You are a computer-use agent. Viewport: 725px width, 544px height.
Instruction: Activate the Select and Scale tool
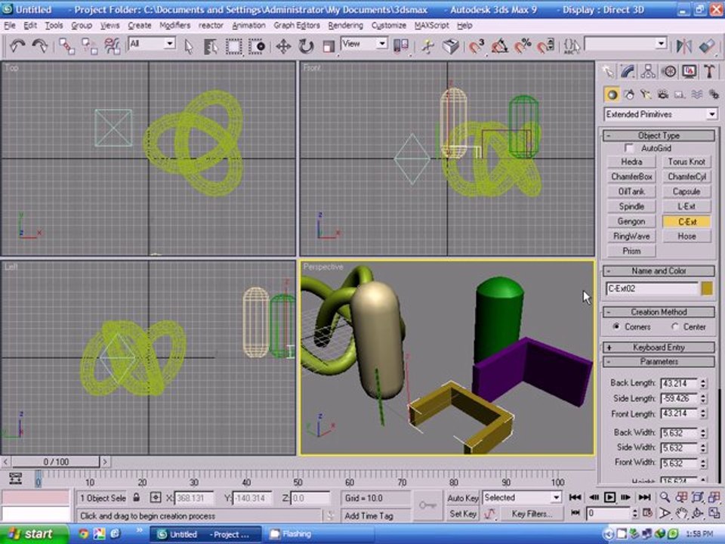tap(329, 46)
